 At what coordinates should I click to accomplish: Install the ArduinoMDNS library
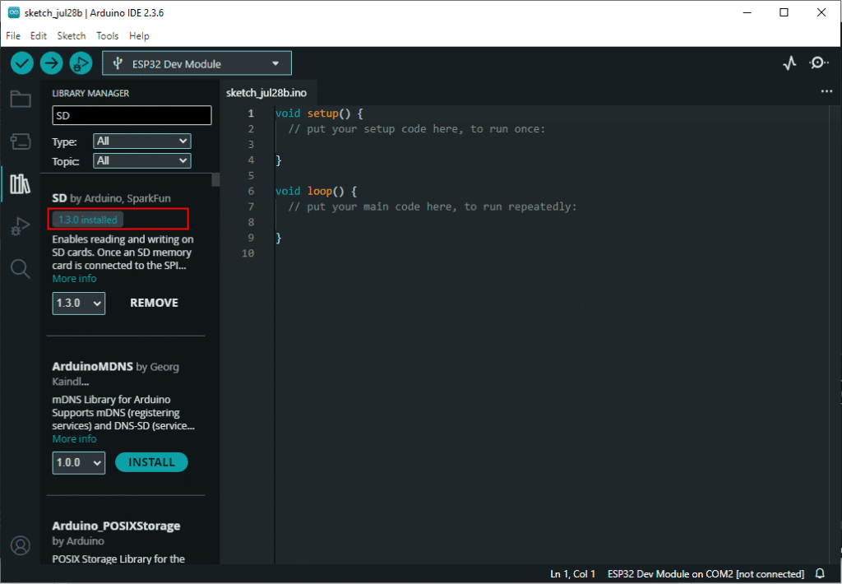[x=151, y=462]
